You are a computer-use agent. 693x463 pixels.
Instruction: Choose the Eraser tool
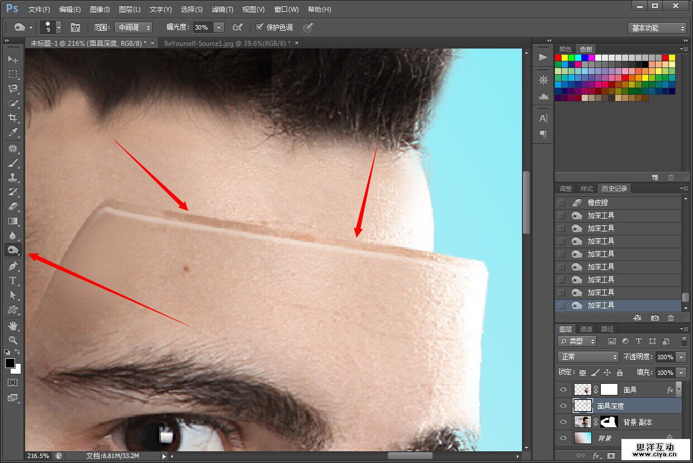click(x=13, y=206)
